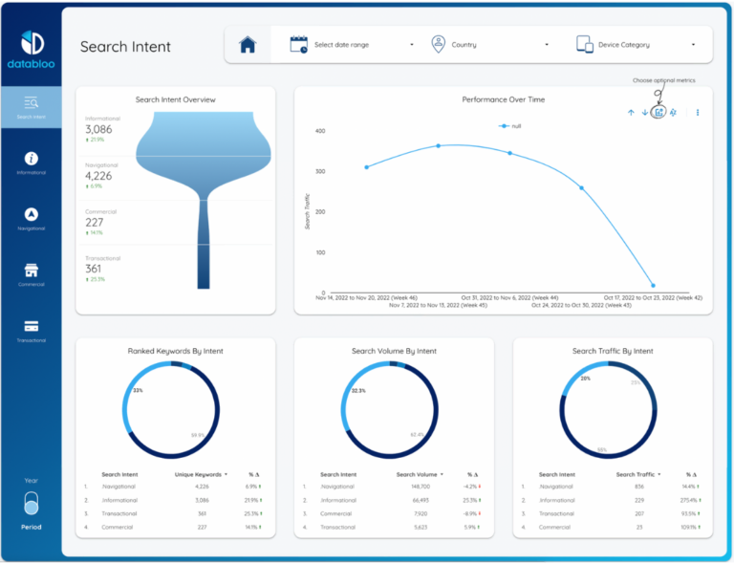The image size is (734, 564).
Task: Click % Δ header in Ranked Keywords table
Action: (x=253, y=474)
